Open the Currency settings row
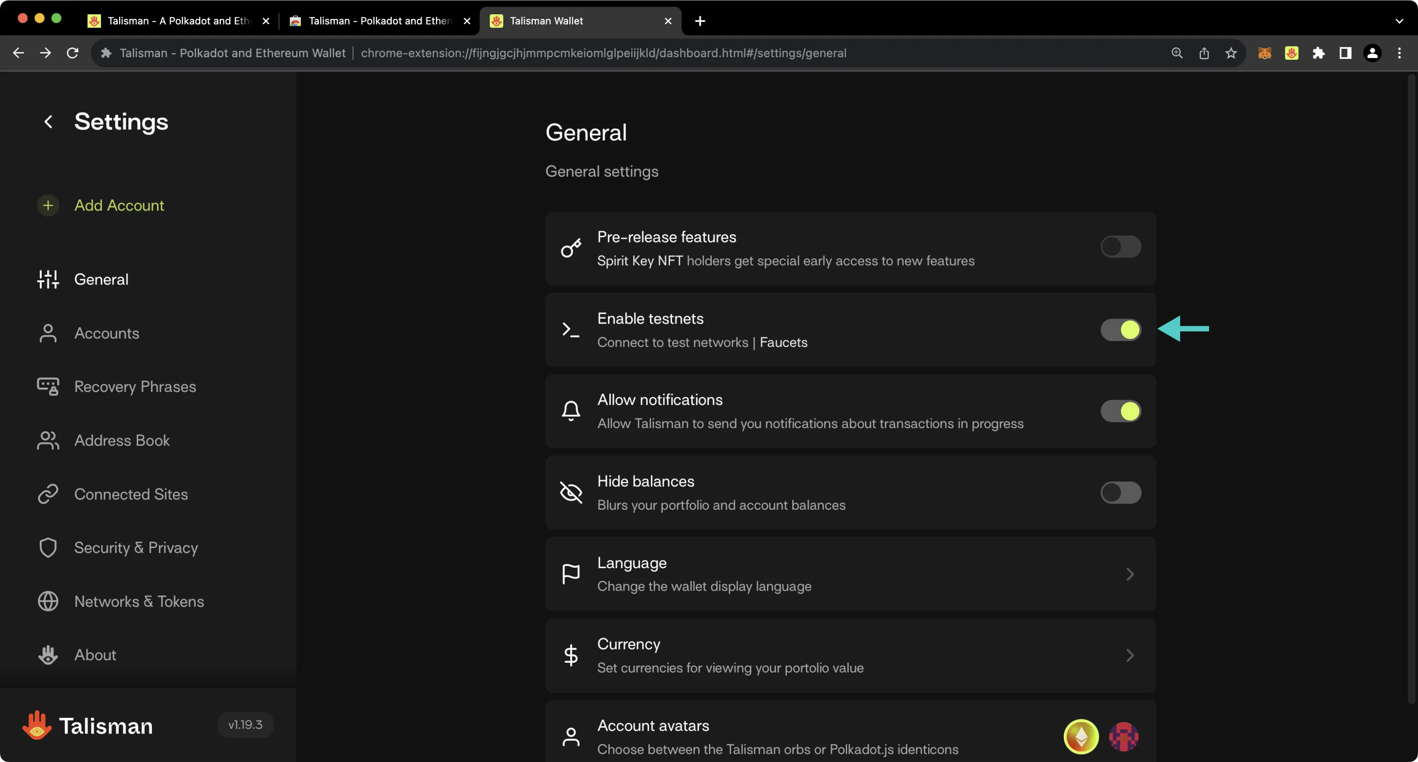Screen dimensions: 1418x762 tap(850, 656)
